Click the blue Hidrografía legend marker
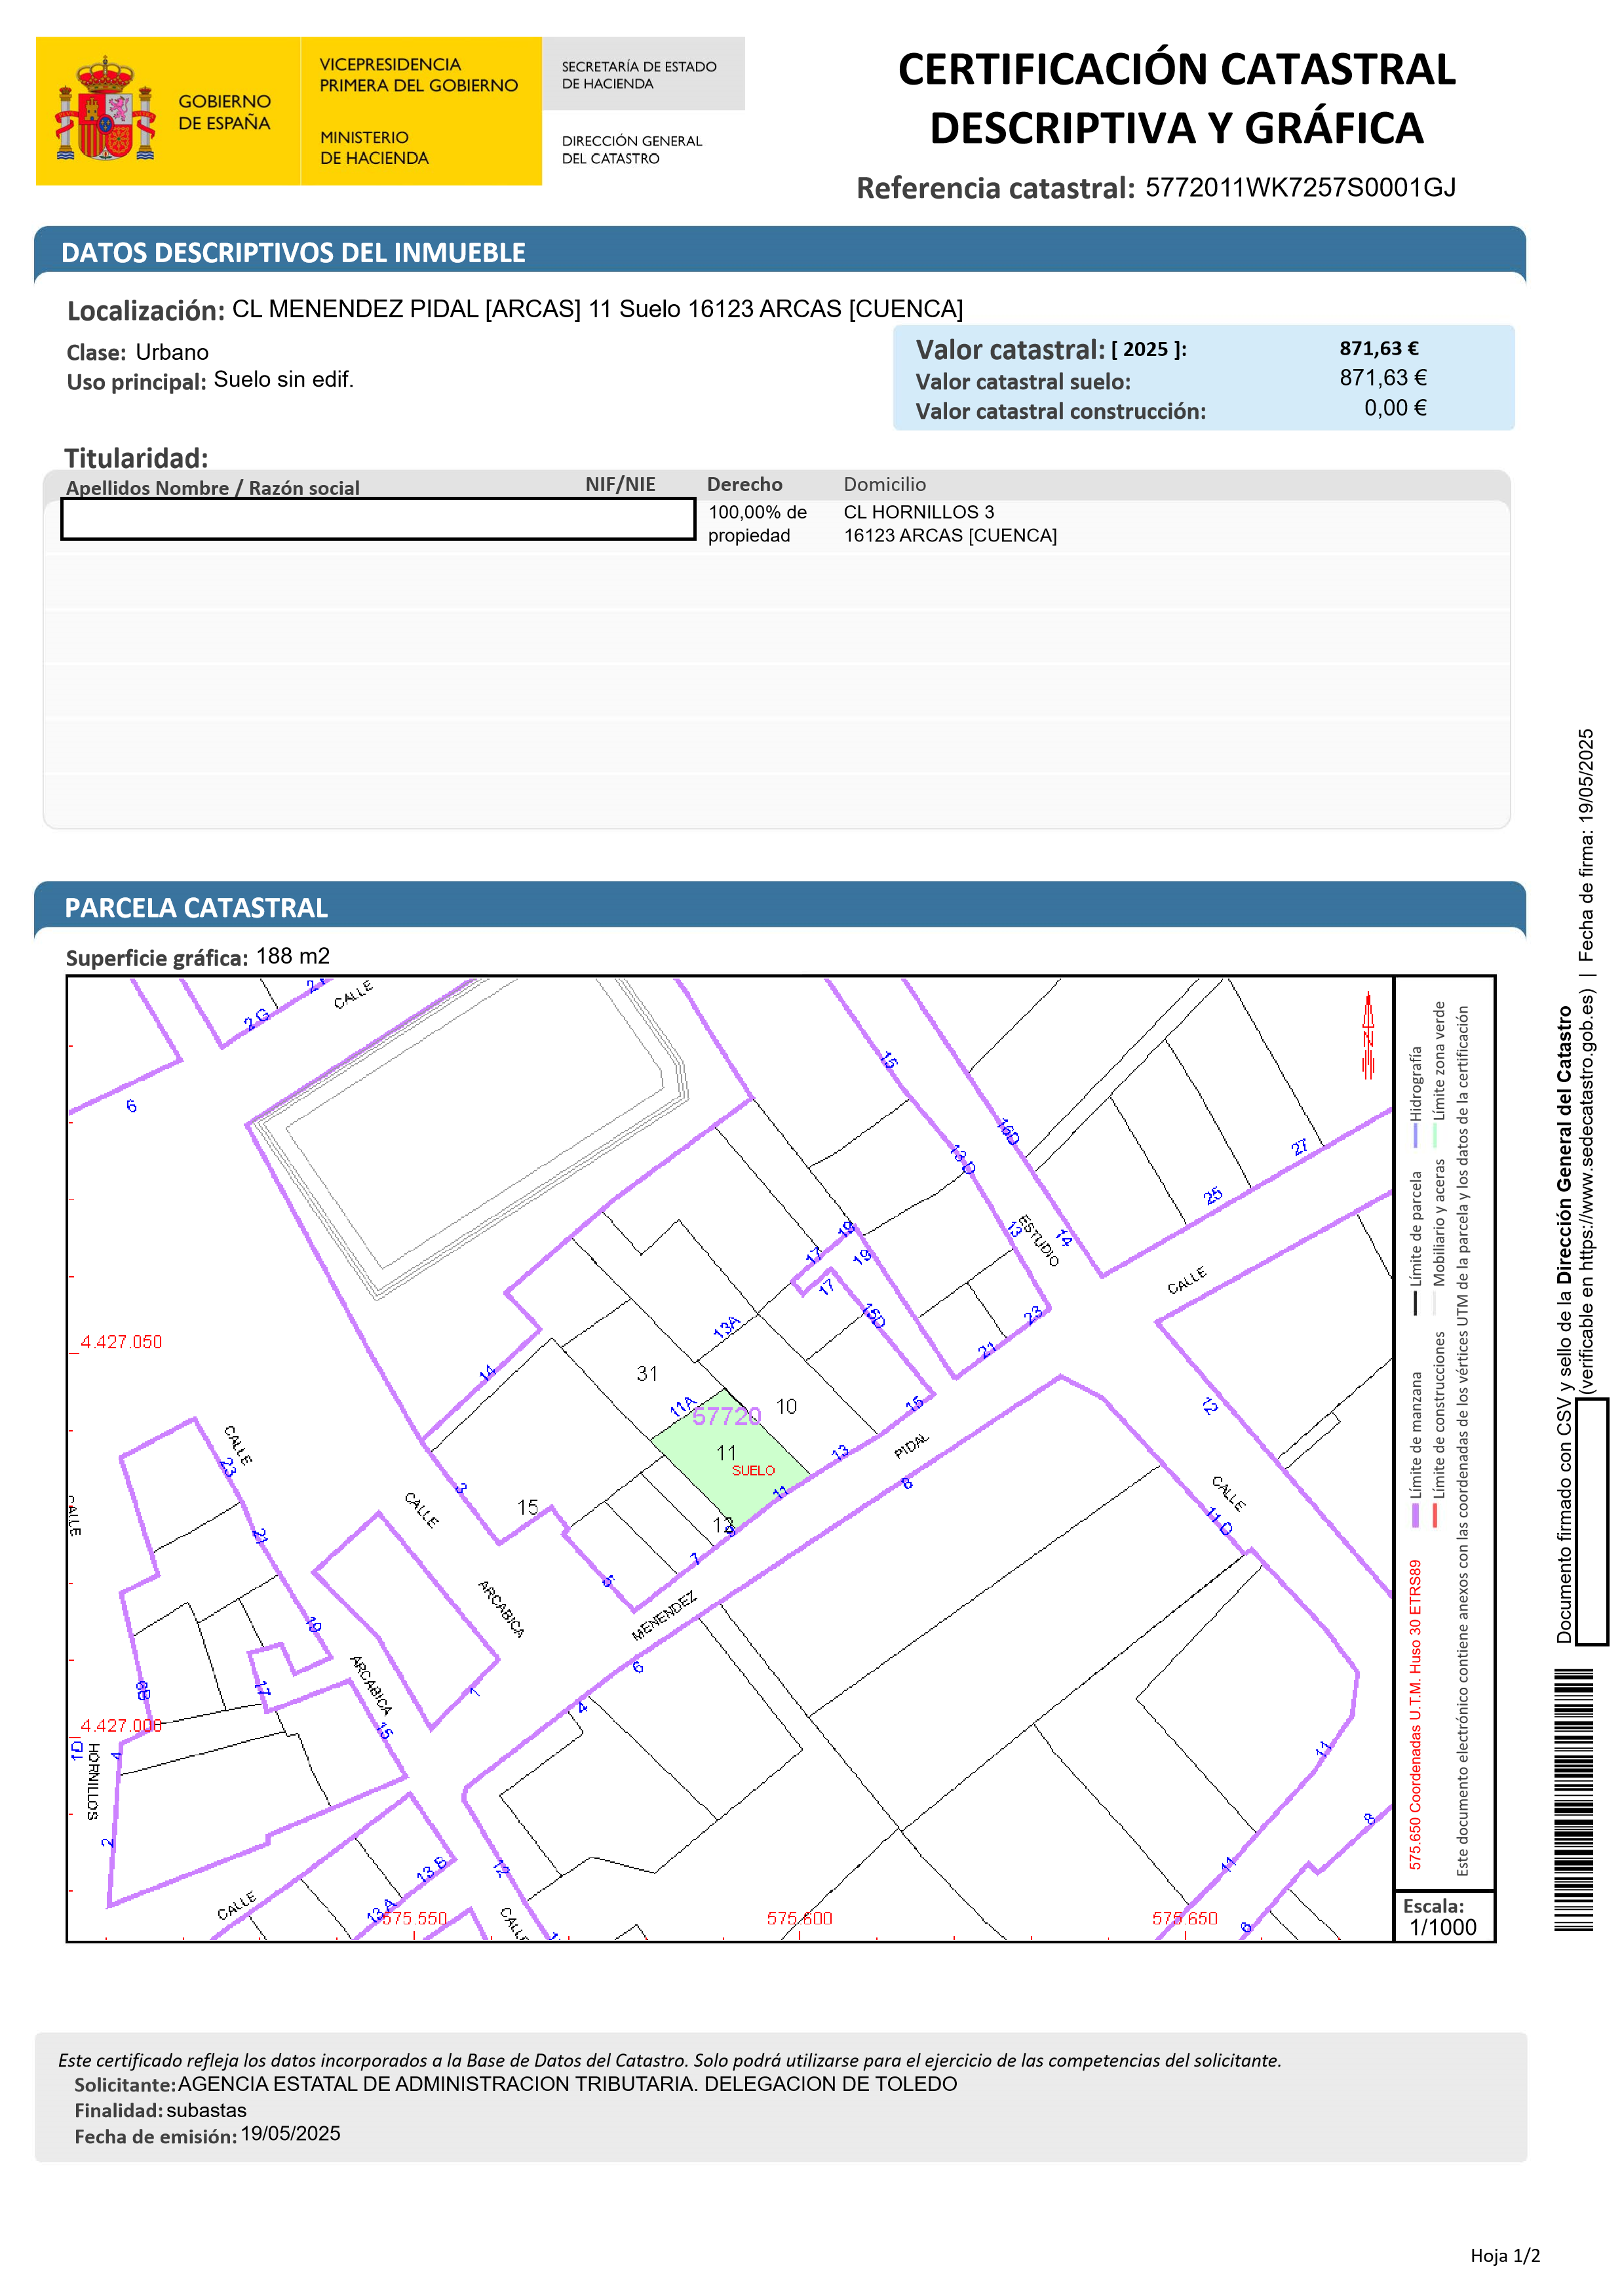This screenshot has width=1622, height=2296. click(x=1415, y=1136)
